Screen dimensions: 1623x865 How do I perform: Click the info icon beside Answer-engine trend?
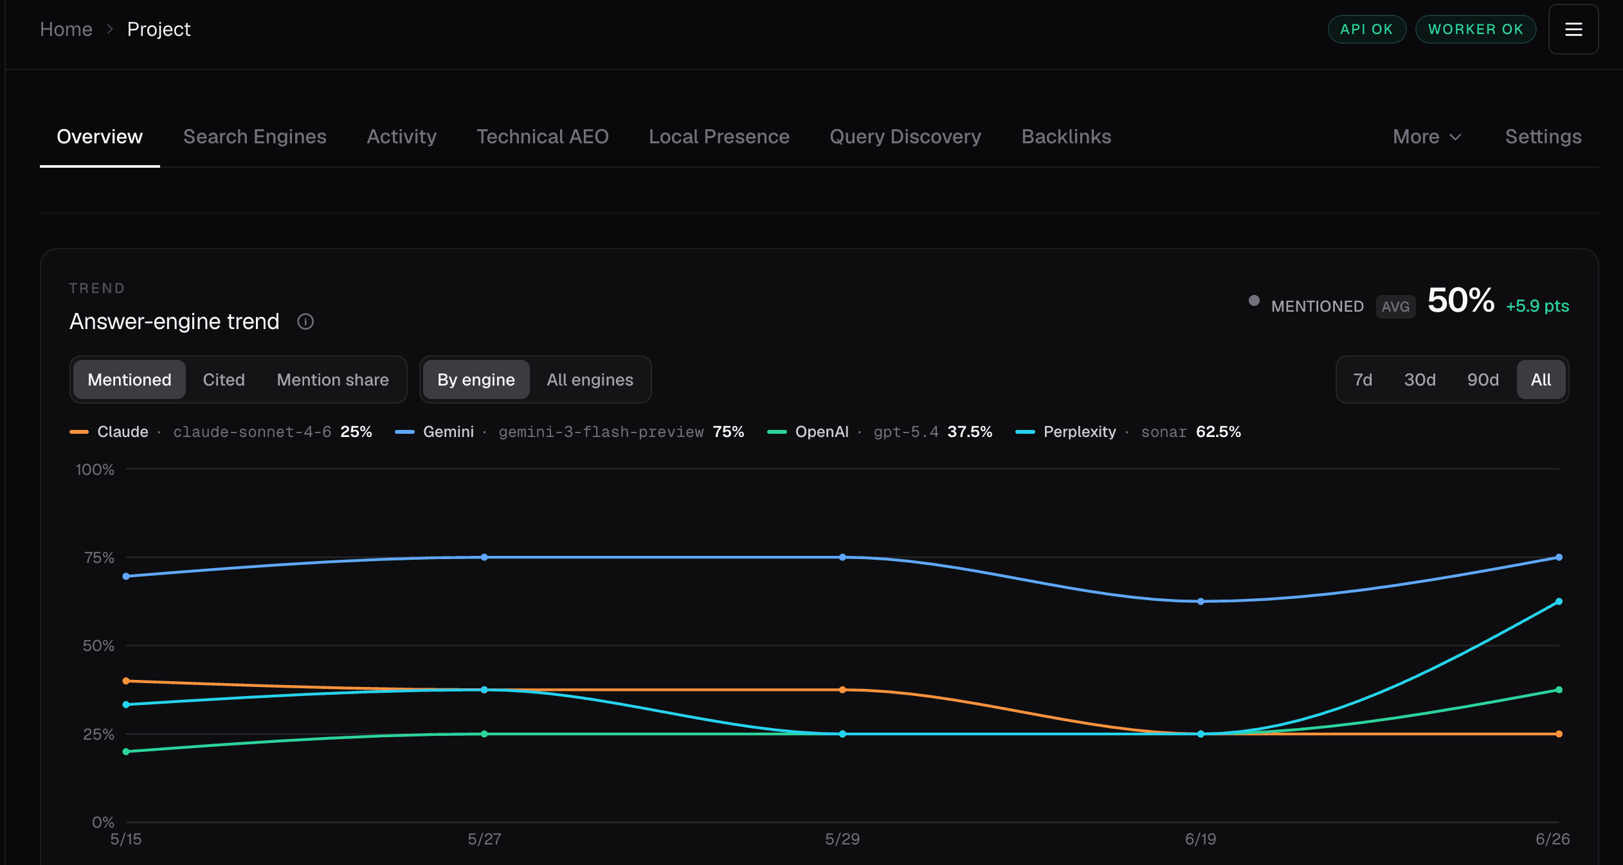(x=305, y=321)
